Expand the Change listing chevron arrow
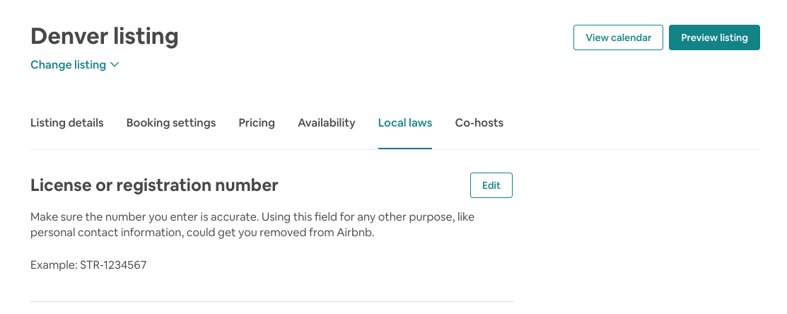Image resolution: width=787 pixels, height=314 pixels. click(x=115, y=65)
